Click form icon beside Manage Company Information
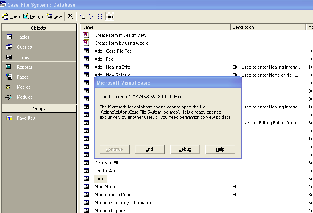Image resolution: width=313 pixels, height=213 pixels. pos(86,203)
